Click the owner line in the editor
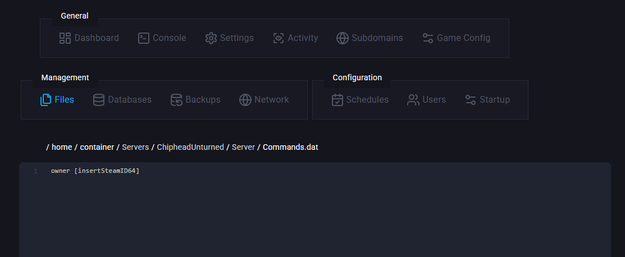 coord(95,171)
